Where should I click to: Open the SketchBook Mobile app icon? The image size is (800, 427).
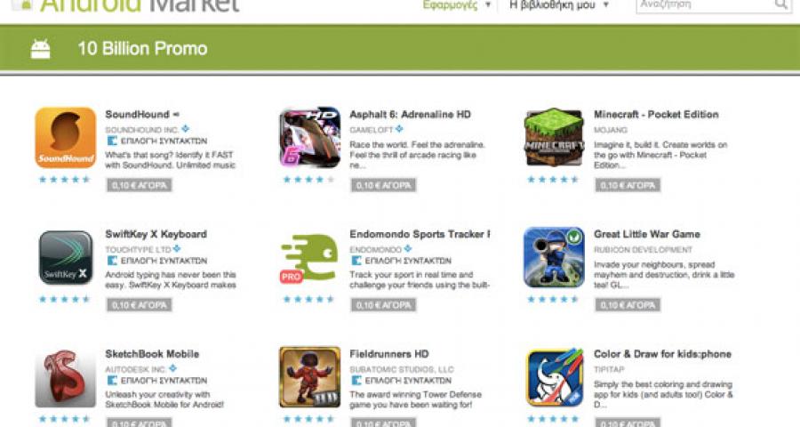point(65,377)
